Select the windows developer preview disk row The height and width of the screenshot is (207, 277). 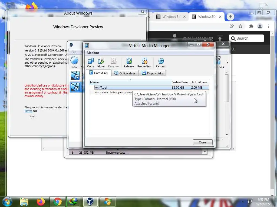(114, 92)
